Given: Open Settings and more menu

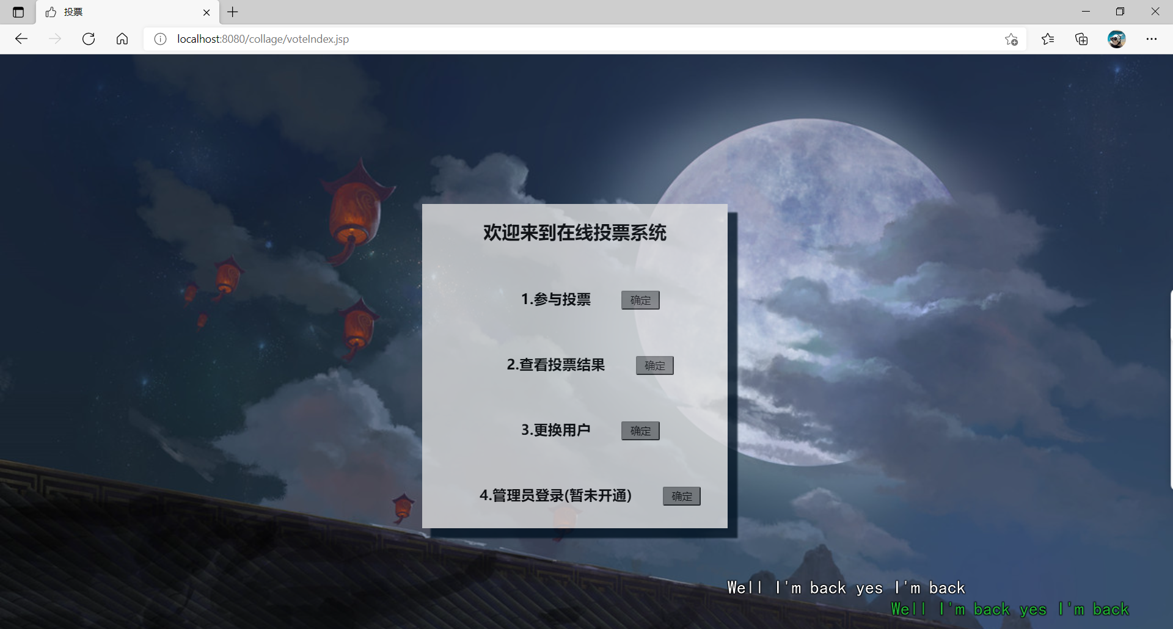Looking at the screenshot, I should click(1152, 39).
